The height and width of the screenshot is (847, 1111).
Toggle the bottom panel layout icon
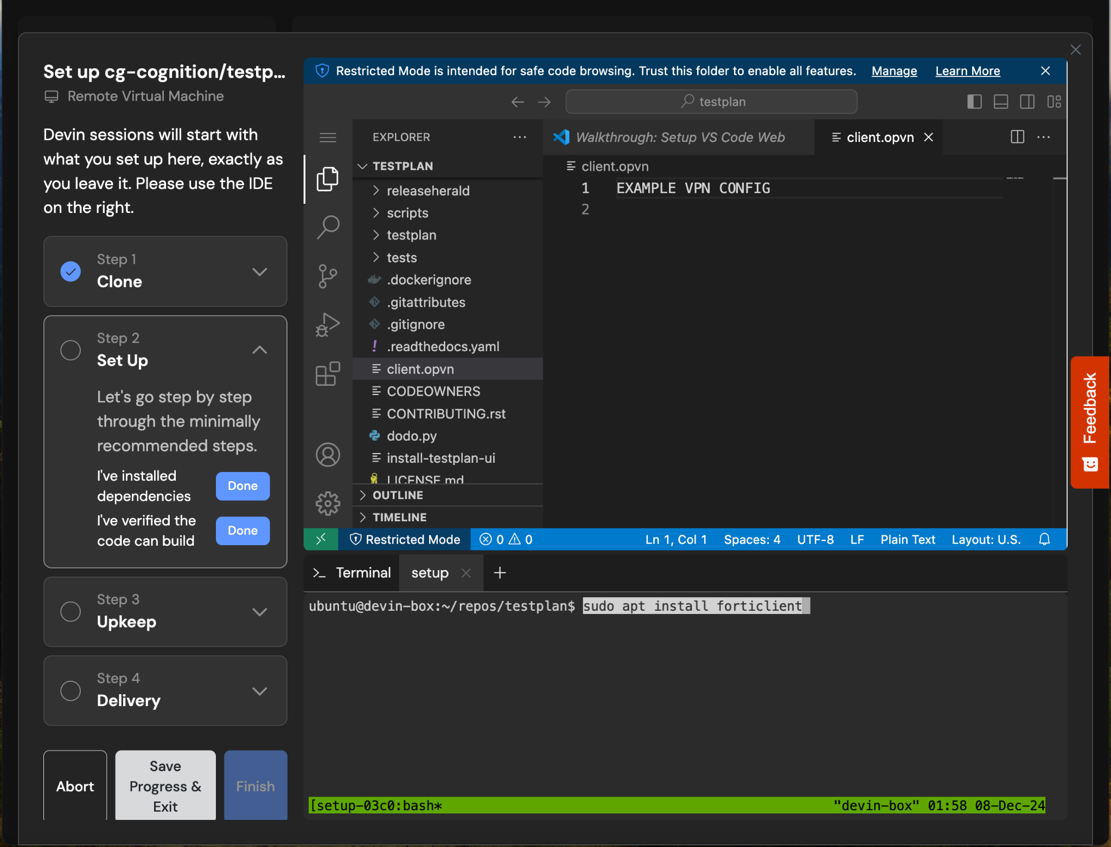1001,102
